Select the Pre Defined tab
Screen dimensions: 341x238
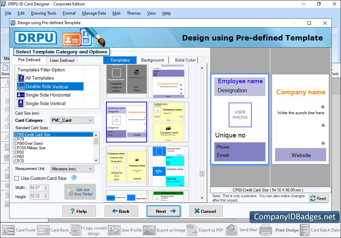point(29,60)
